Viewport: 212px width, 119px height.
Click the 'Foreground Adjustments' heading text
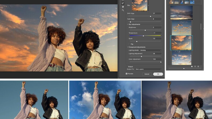[137, 47]
